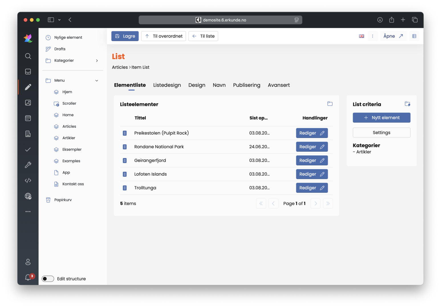The width and height of the screenshot is (441, 308).
Task: Open the user profile icon
Action: (28, 262)
